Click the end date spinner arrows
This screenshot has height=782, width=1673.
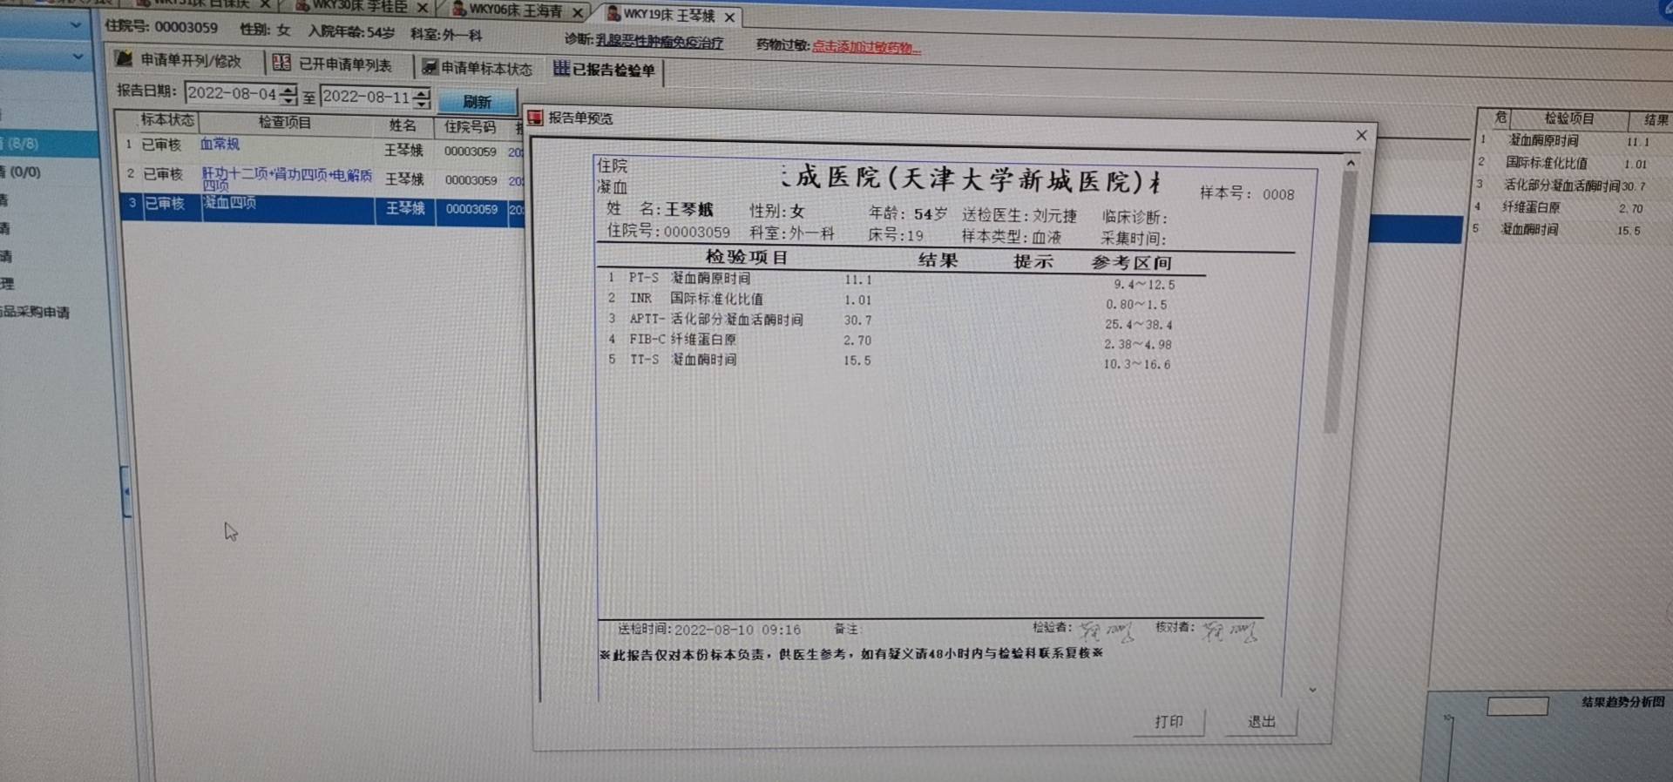(422, 98)
